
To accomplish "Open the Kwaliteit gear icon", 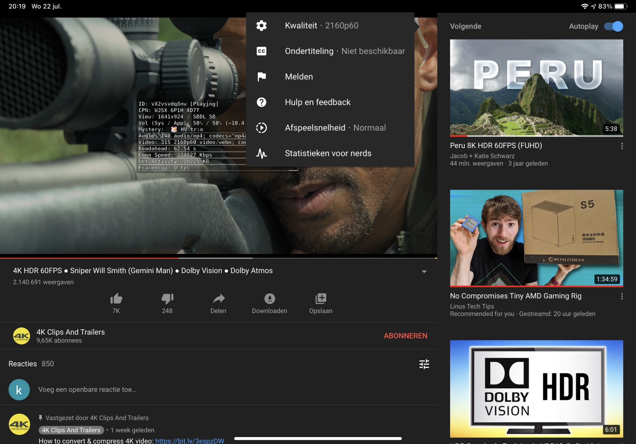I will point(261,25).
